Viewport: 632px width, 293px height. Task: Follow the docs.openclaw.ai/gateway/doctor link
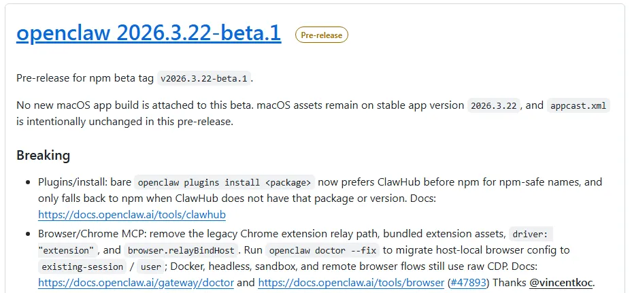click(136, 282)
